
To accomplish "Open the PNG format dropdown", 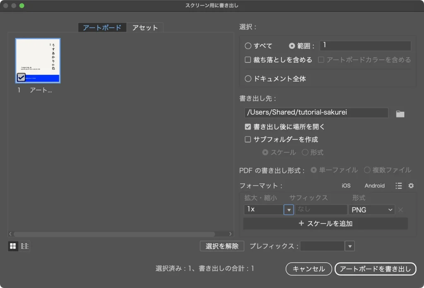I will pyautogui.click(x=371, y=210).
